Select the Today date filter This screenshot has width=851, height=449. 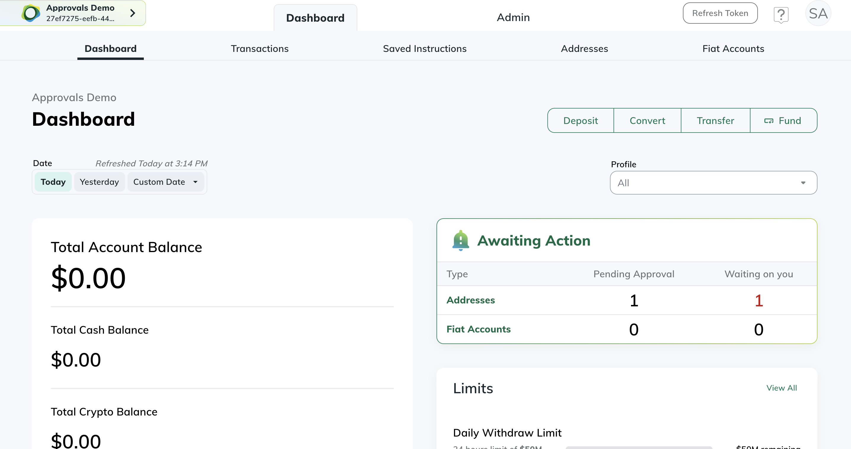coord(53,182)
